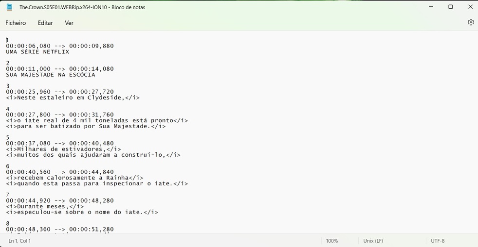Click the timestamp 00:00:06,080 --> 00:00:09,880
This screenshot has width=478, height=247.
(60, 46)
